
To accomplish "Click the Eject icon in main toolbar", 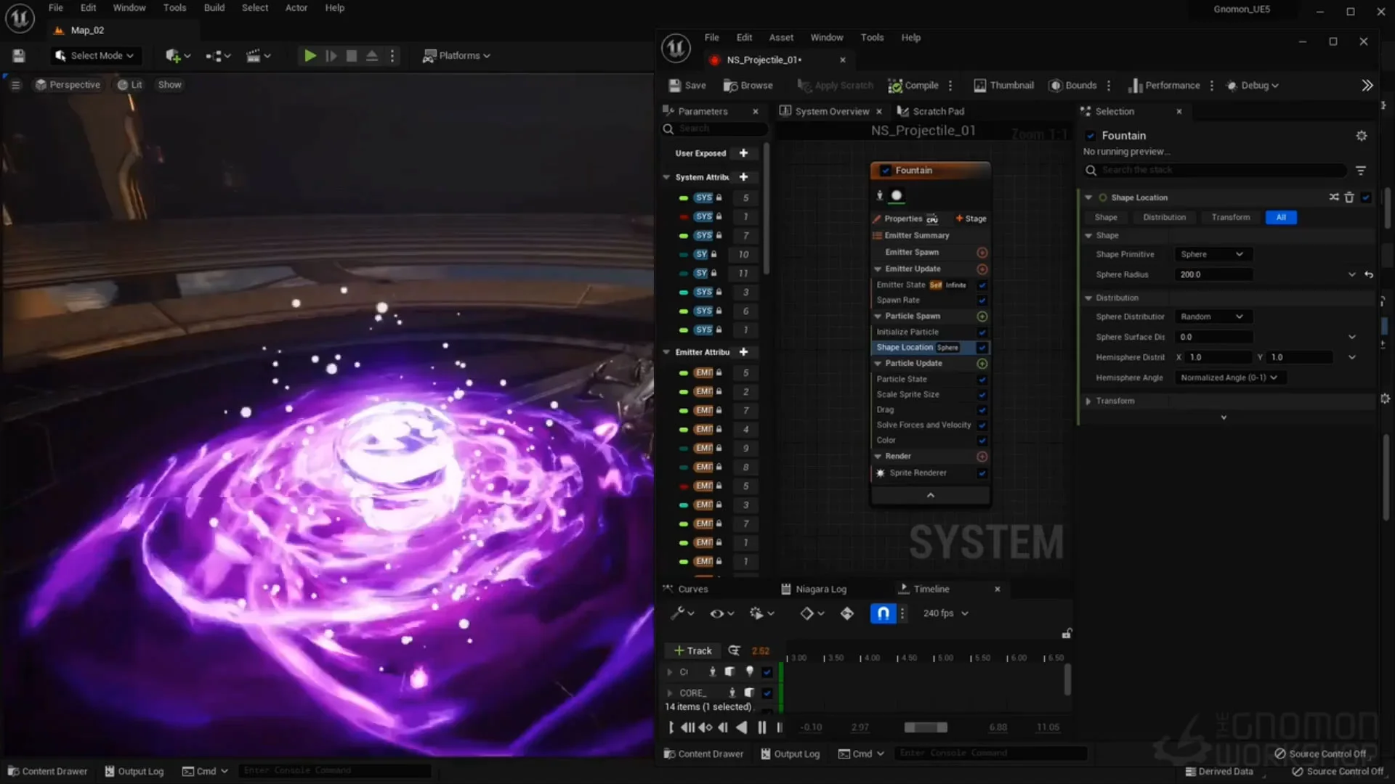I will pyautogui.click(x=372, y=56).
